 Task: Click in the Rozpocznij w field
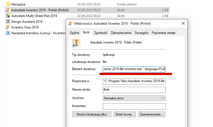click(x=134, y=81)
